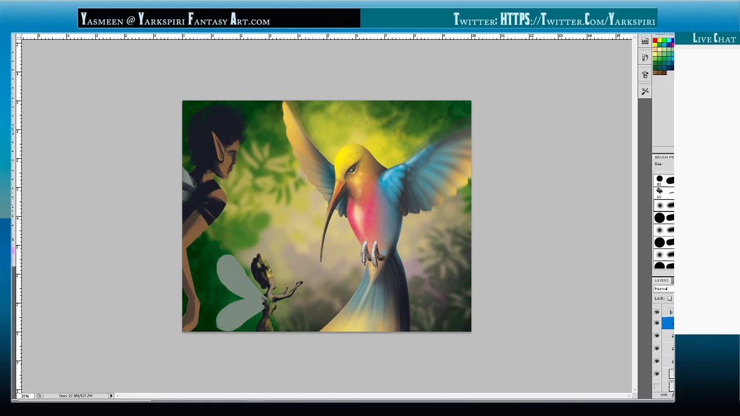Select the LAYERS panel tab
740x416 pixels.
pyautogui.click(x=661, y=280)
